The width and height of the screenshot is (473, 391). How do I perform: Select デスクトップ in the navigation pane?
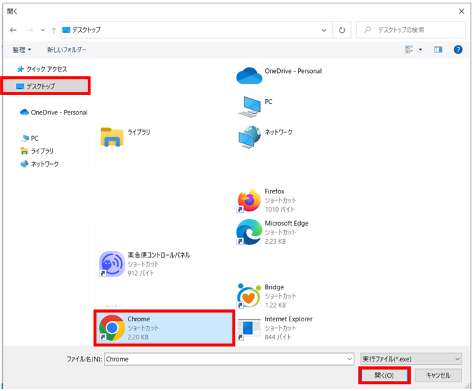point(40,86)
